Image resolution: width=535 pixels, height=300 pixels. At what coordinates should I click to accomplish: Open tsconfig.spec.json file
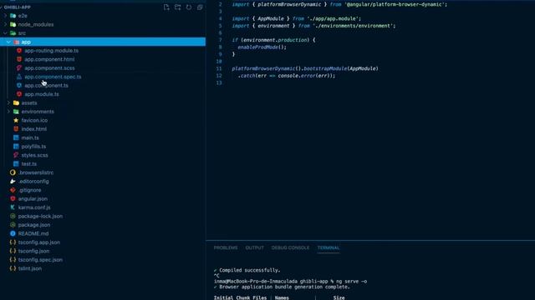pyautogui.click(x=40, y=259)
